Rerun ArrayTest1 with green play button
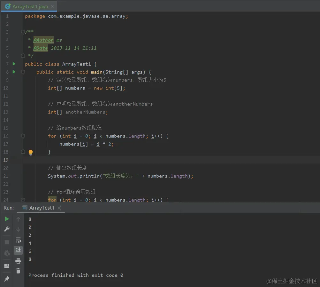This screenshot has width=320, height=287. tap(7, 219)
